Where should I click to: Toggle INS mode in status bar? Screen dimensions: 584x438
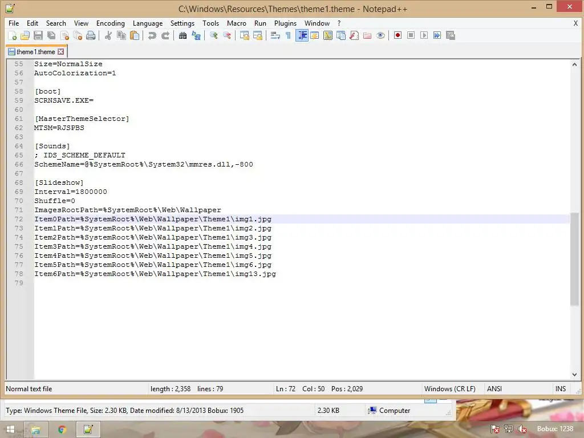pos(561,389)
